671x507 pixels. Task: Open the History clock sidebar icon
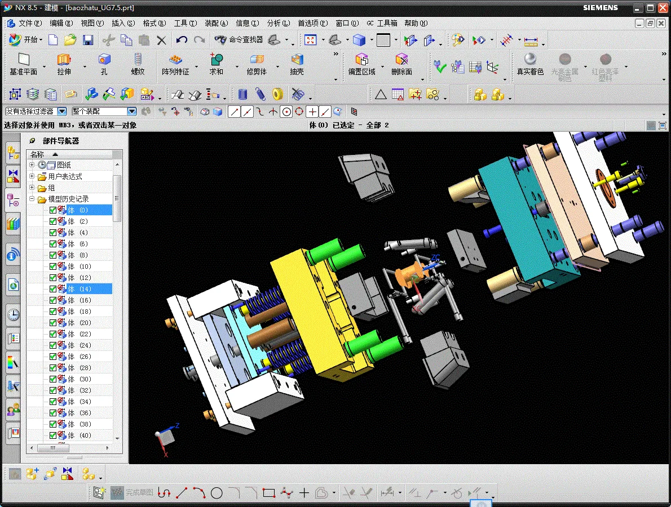14,315
